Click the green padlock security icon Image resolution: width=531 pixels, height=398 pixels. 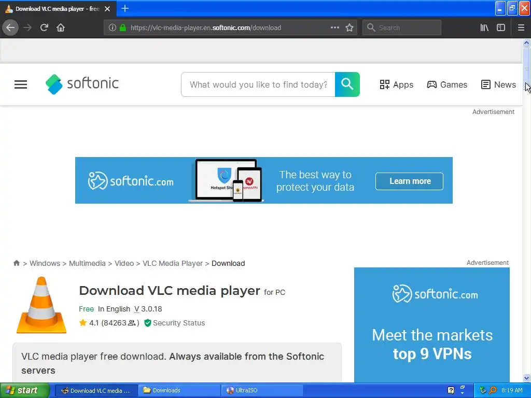(x=123, y=27)
